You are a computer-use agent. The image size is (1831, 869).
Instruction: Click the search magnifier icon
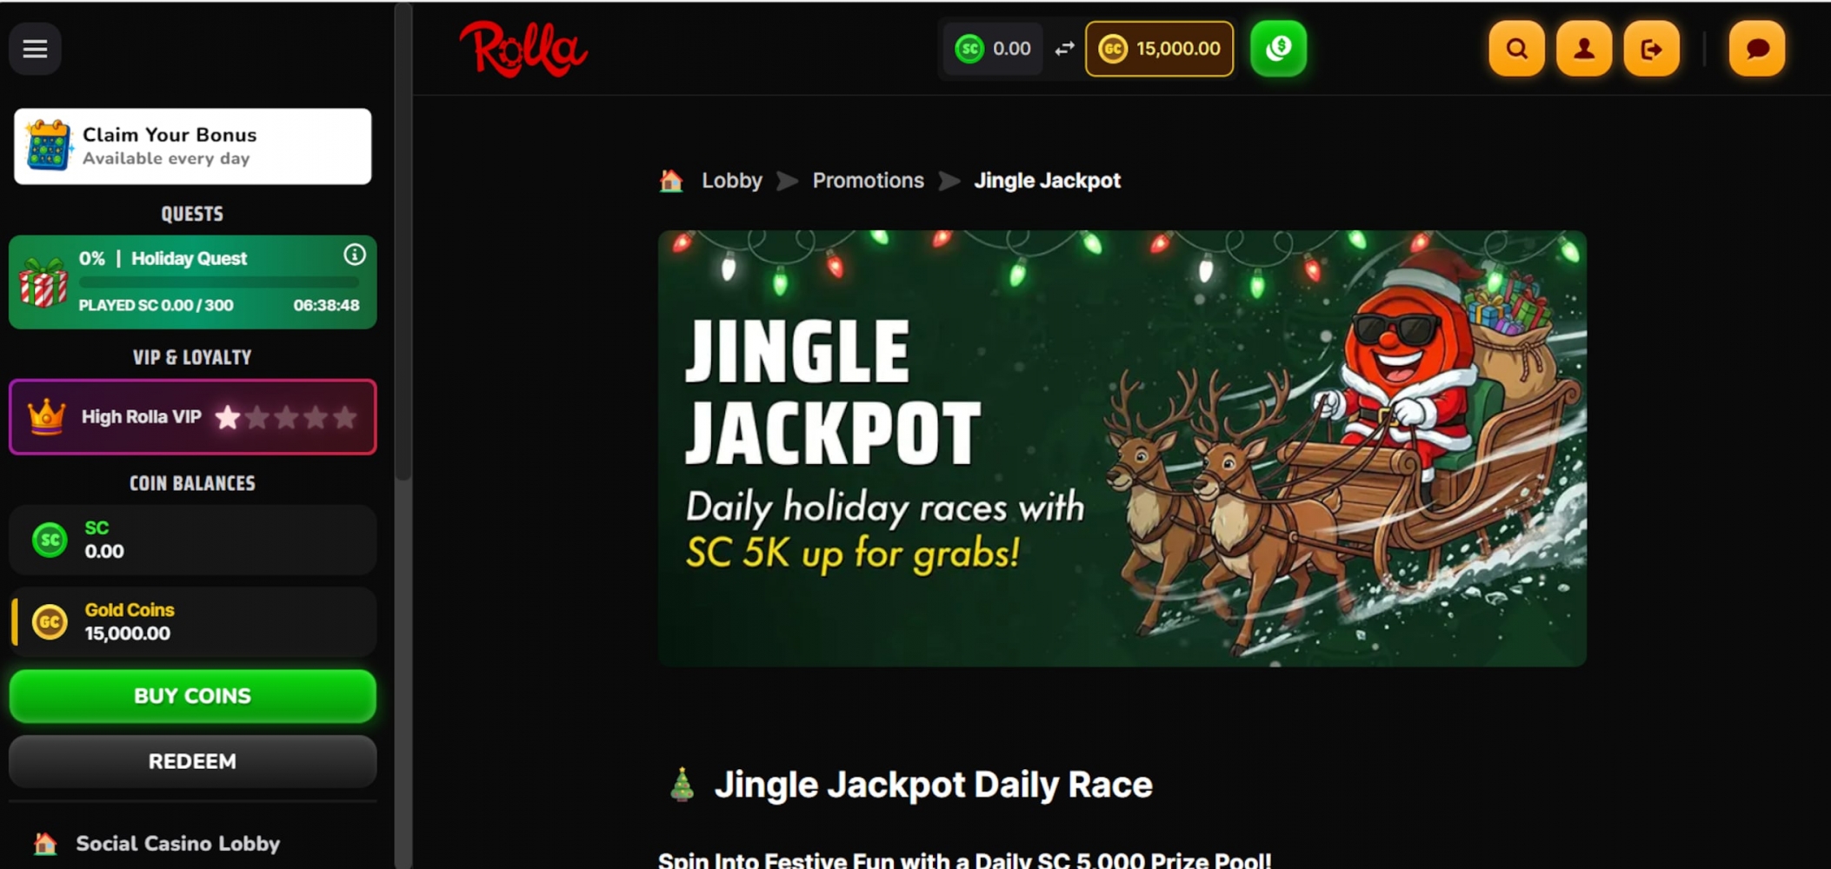click(x=1516, y=49)
